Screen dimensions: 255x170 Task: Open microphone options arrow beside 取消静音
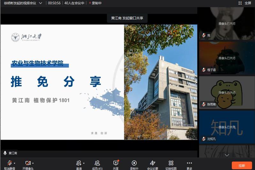(x=14, y=163)
